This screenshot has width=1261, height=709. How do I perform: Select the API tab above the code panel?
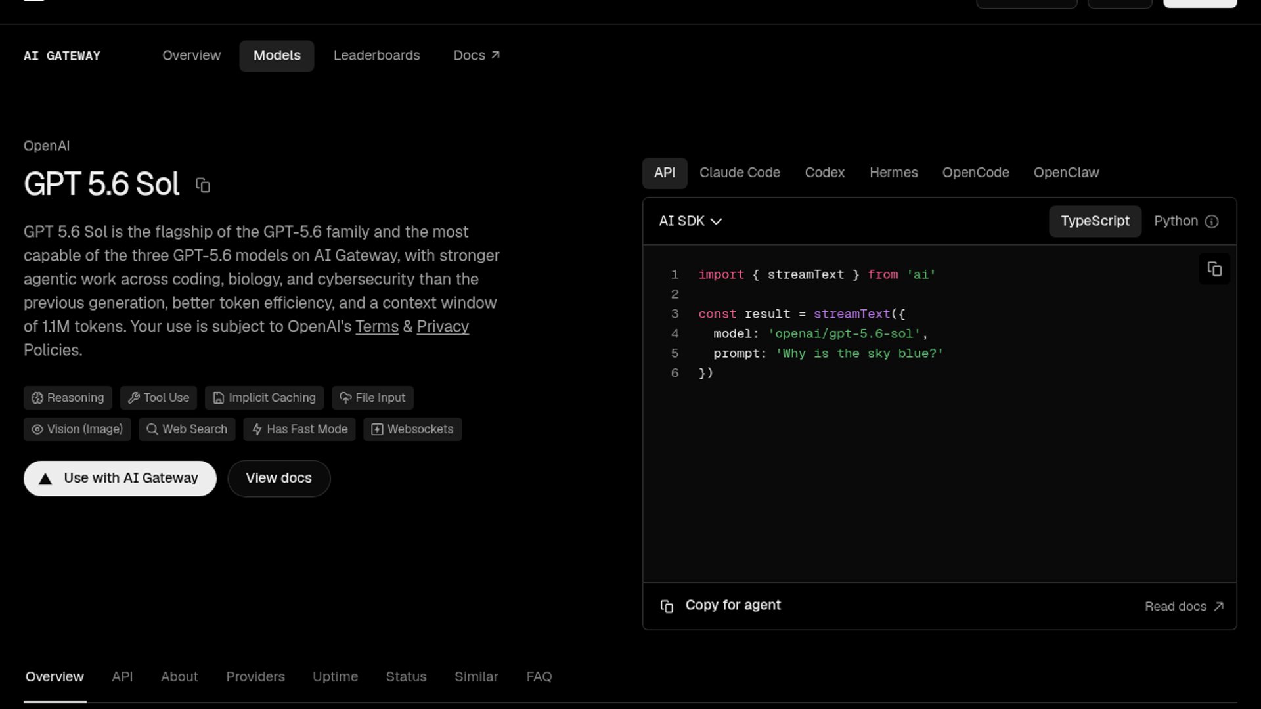tap(665, 173)
